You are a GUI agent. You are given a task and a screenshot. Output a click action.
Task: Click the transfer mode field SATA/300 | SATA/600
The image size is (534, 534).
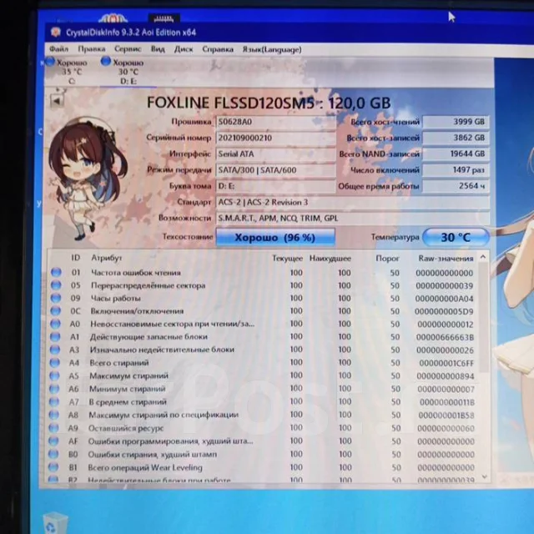275,170
